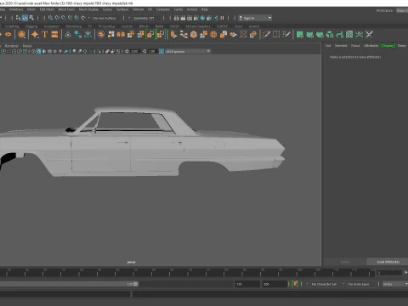Open the sRGB gamma view transform dropdown
Image resolution: width=408 pixels, height=306 pixels.
(x=188, y=51)
